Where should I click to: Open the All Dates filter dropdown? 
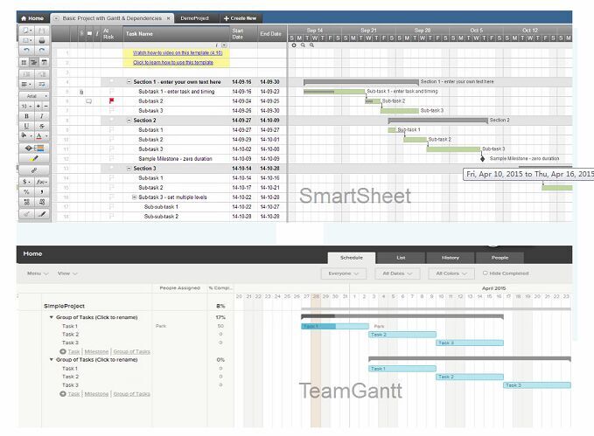(x=397, y=273)
